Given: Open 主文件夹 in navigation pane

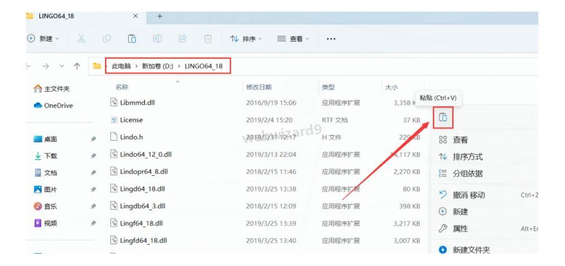Looking at the screenshot, I should pos(52,89).
